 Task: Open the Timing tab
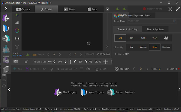point(46,9)
